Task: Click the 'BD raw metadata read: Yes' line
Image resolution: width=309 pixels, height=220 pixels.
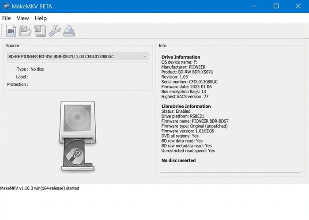Action: [x=186, y=146]
